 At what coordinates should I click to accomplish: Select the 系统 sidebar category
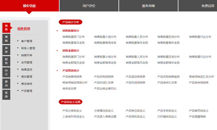click(7, 94)
